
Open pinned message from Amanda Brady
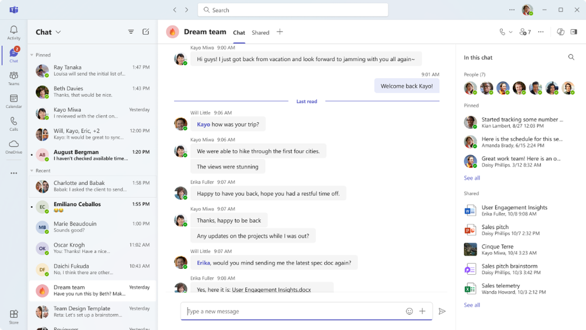pos(514,142)
